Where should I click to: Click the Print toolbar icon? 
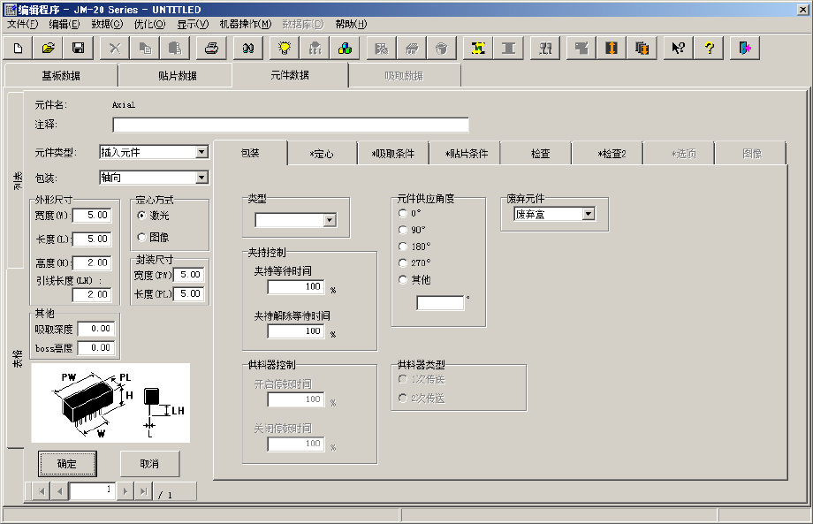211,48
